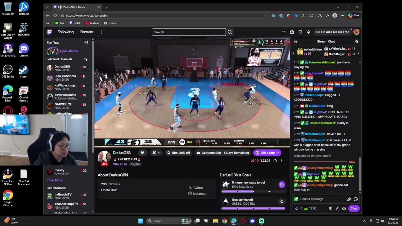
Task: Go to the Following tab
Action: [x=65, y=32]
